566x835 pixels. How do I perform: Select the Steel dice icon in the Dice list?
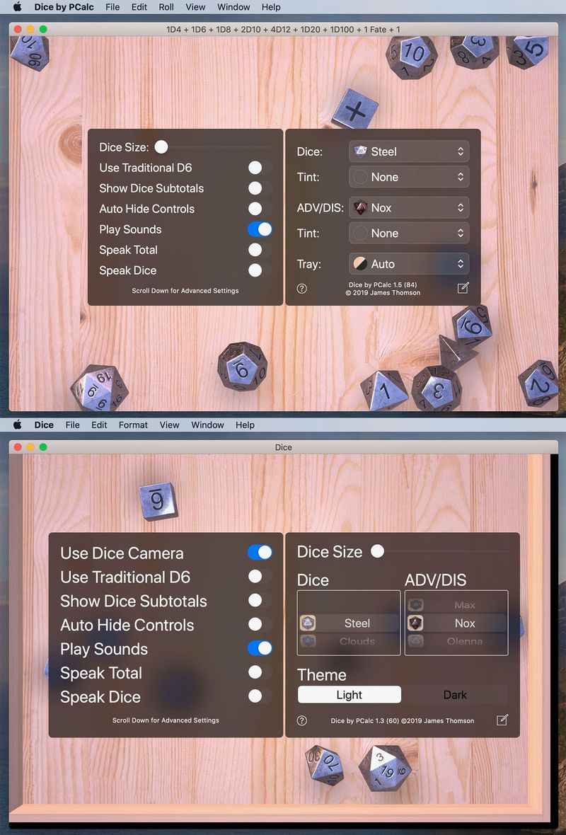[x=308, y=623]
